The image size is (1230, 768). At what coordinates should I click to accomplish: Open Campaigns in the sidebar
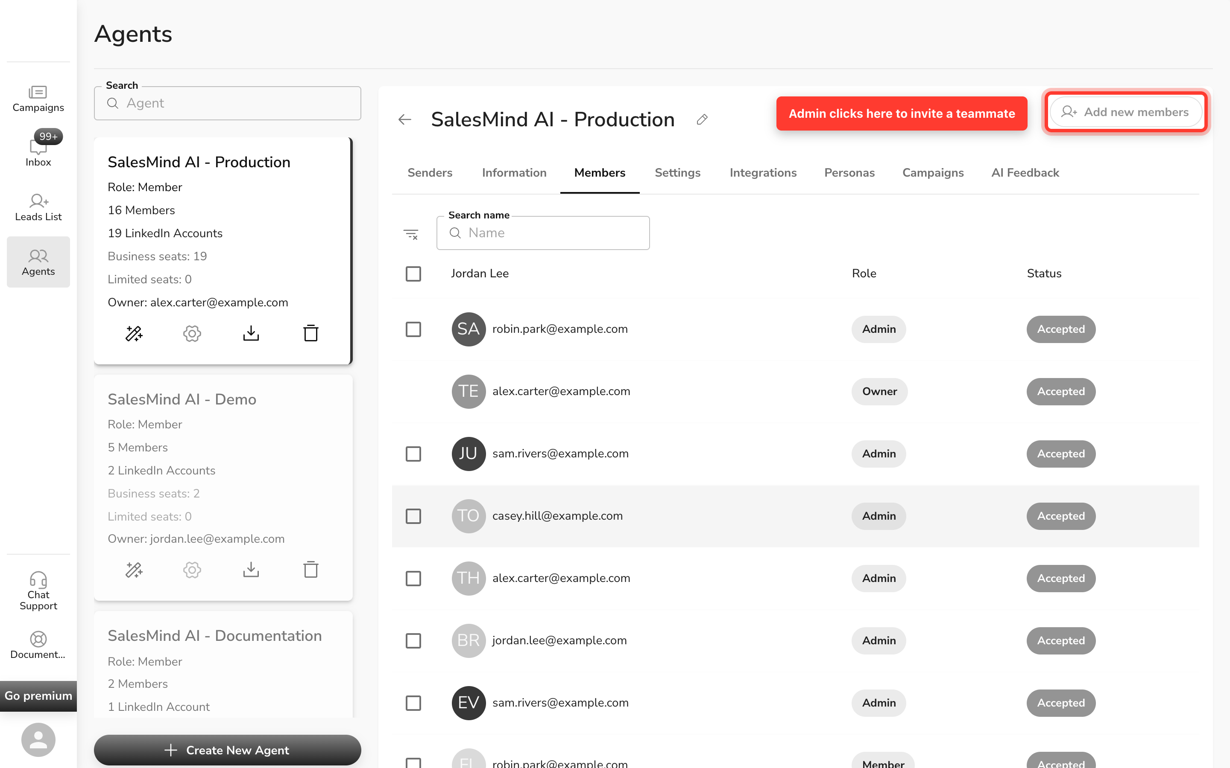click(x=38, y=99)
